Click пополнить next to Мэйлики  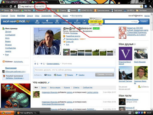click(x=18, y=62)
